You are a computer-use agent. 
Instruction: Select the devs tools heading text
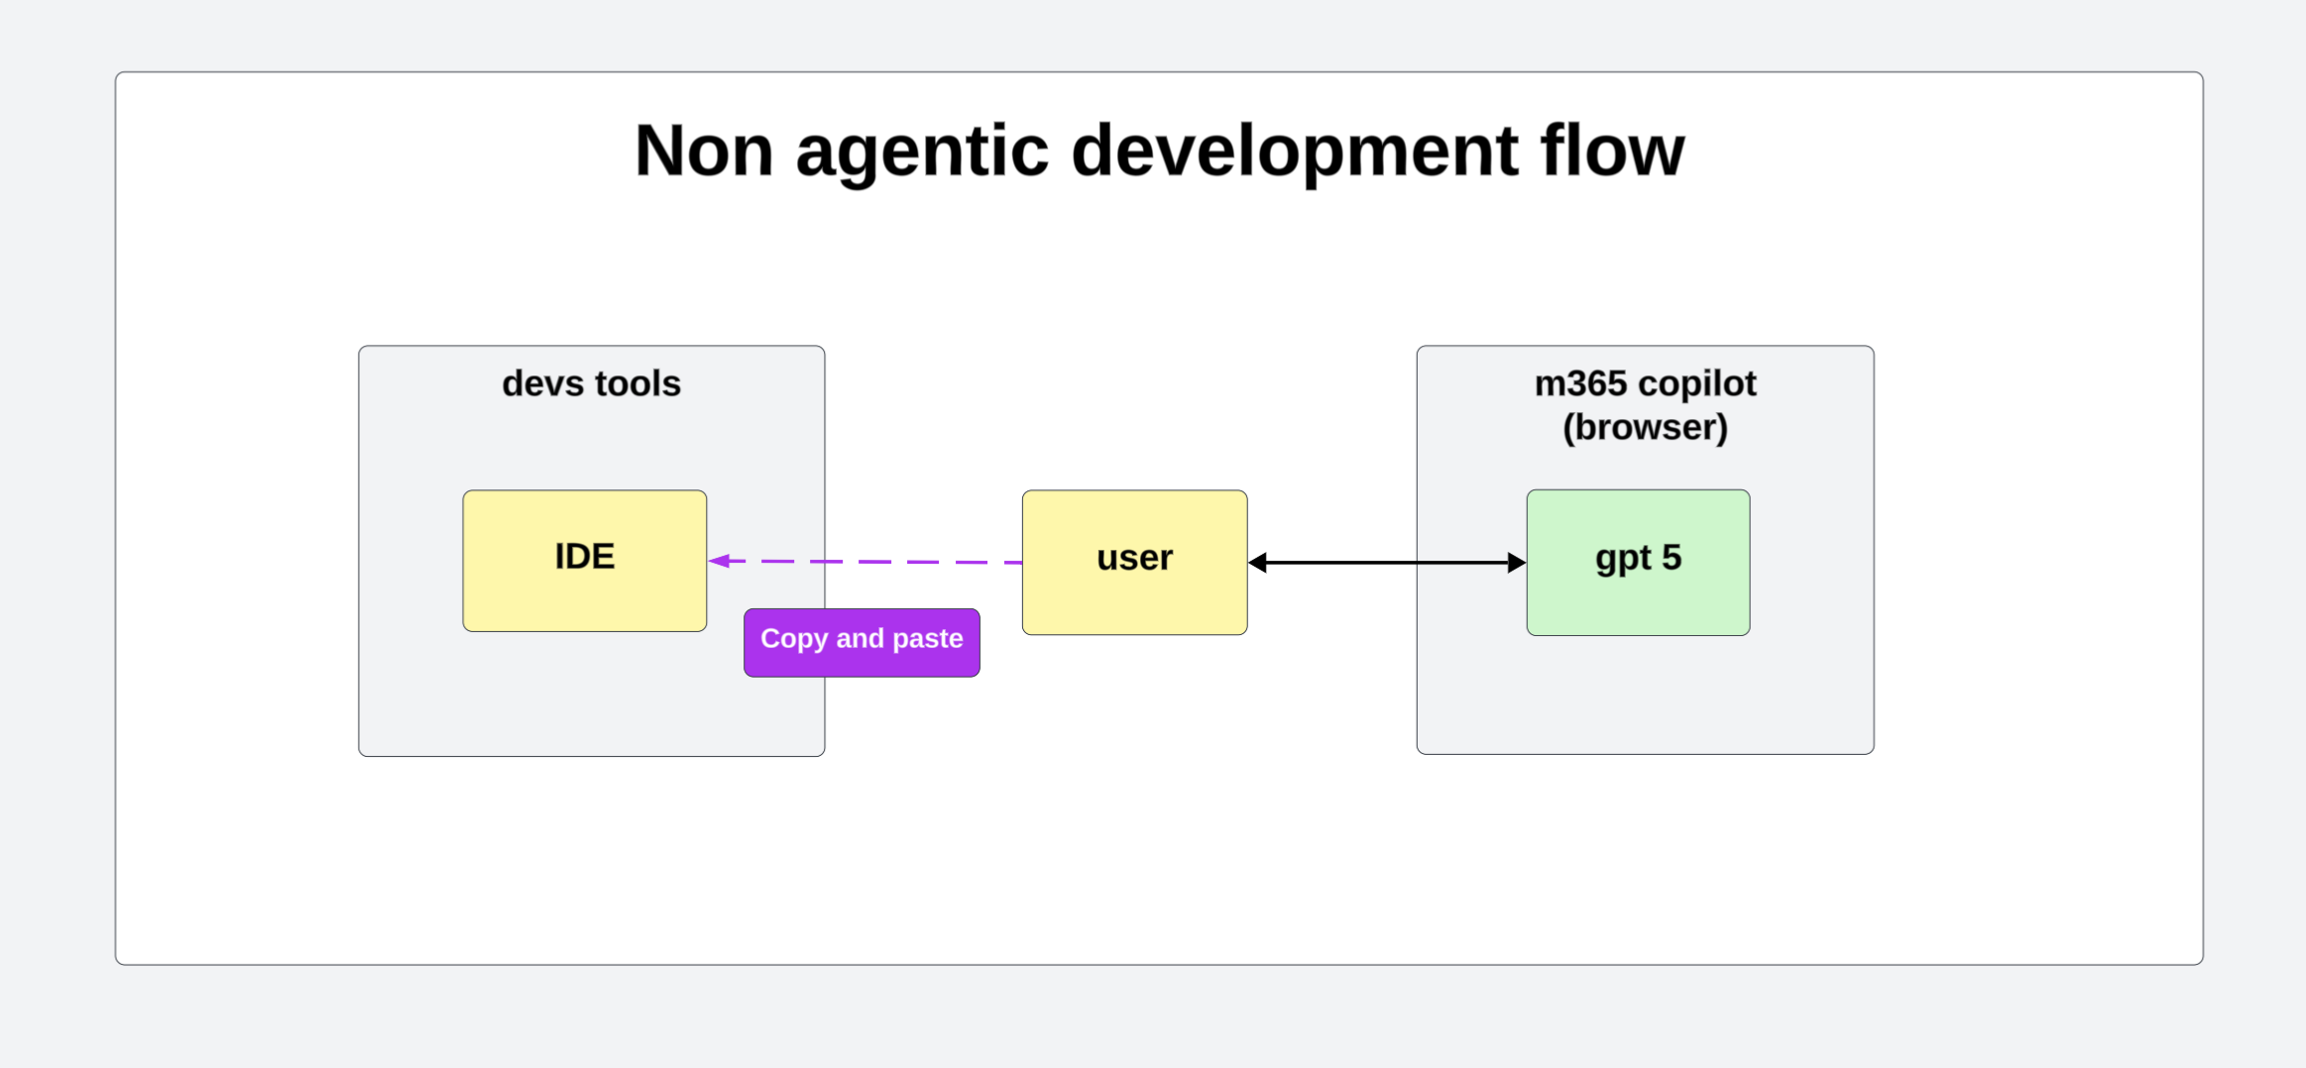point(591,383)
